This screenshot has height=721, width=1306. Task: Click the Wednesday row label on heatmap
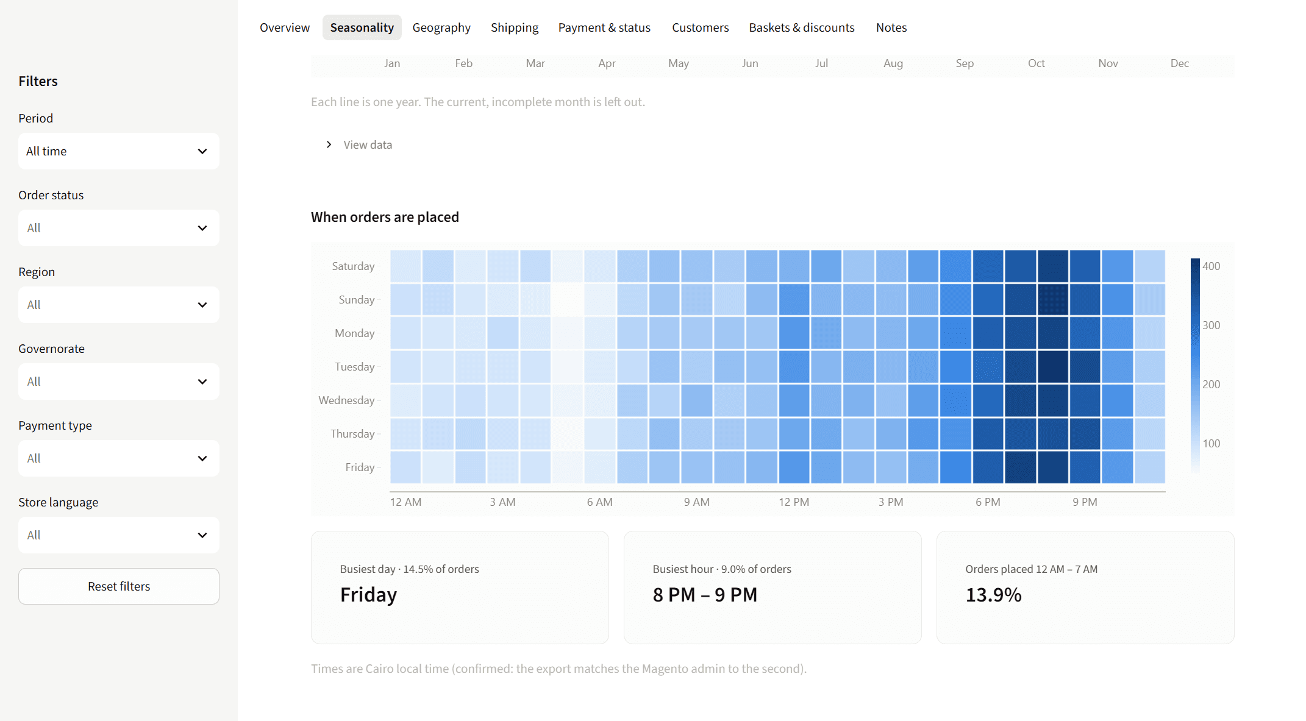(346, 400)
